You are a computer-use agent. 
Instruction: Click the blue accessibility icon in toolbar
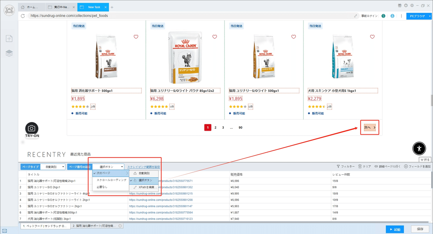click(392, 16)
